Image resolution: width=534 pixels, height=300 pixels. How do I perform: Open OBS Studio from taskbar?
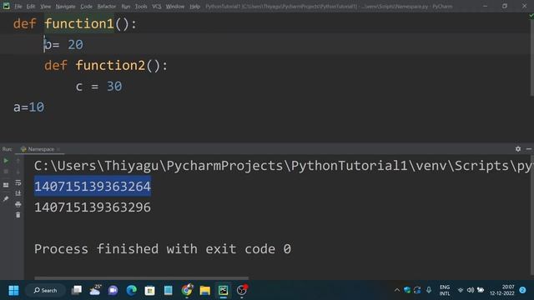tap(242, 291)
